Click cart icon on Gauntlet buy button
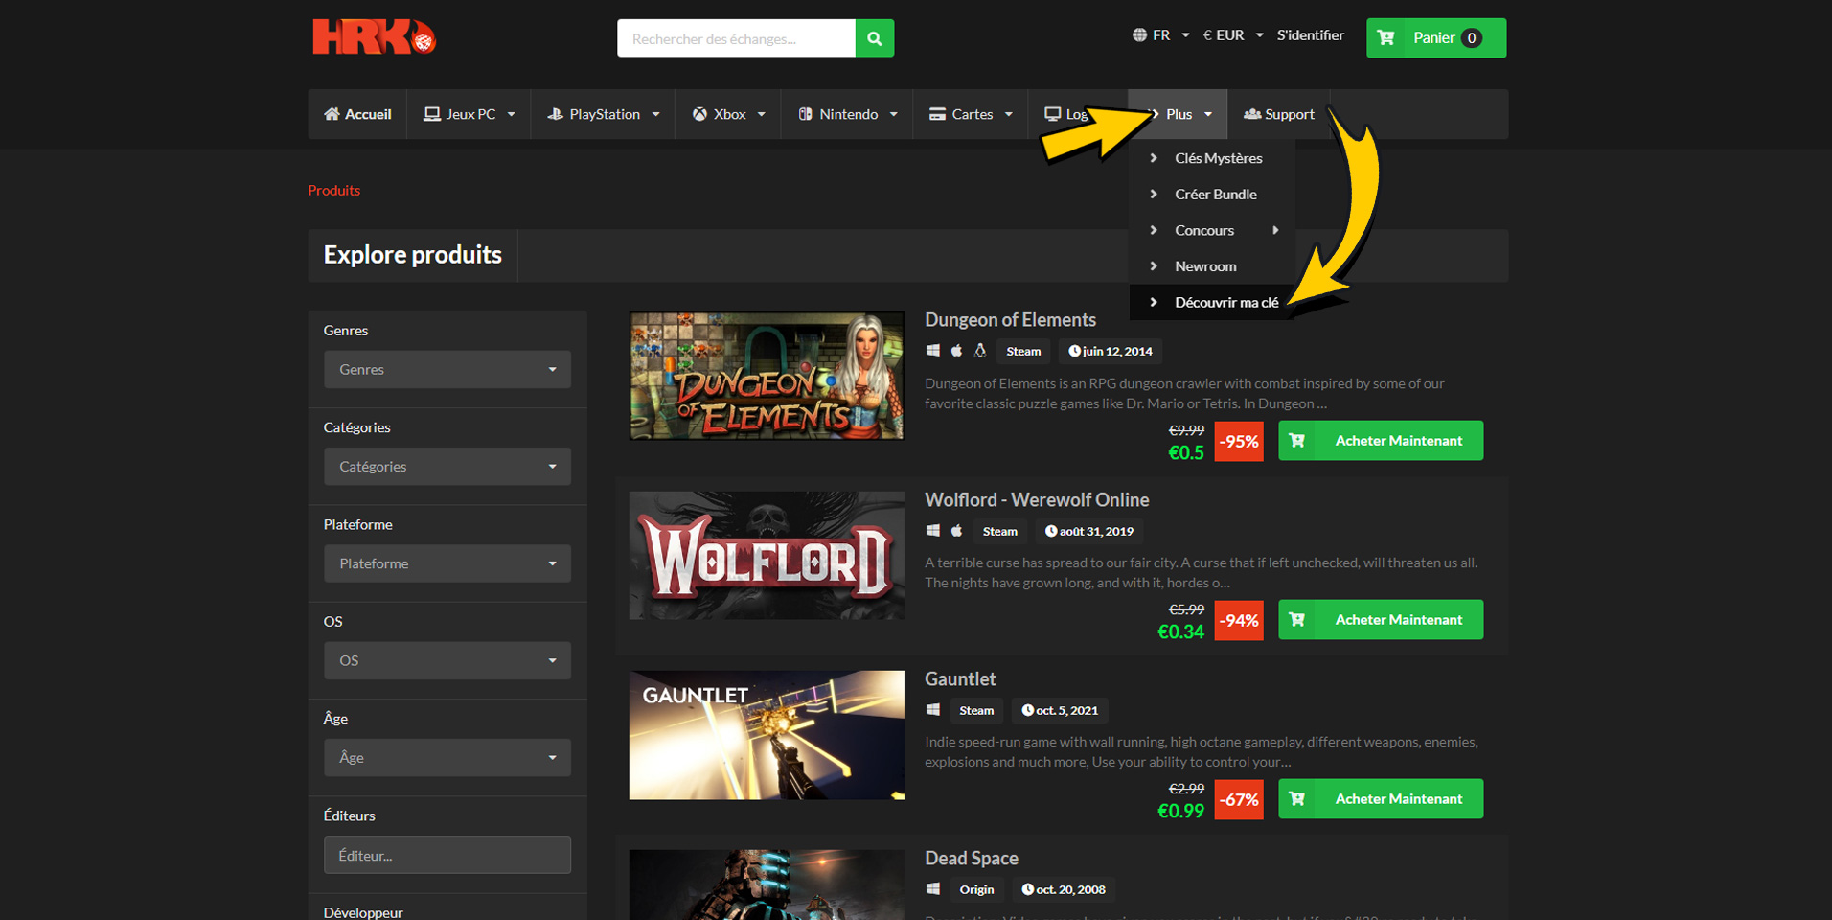Screen dimensions: 1832x920 click(1297, 799)
